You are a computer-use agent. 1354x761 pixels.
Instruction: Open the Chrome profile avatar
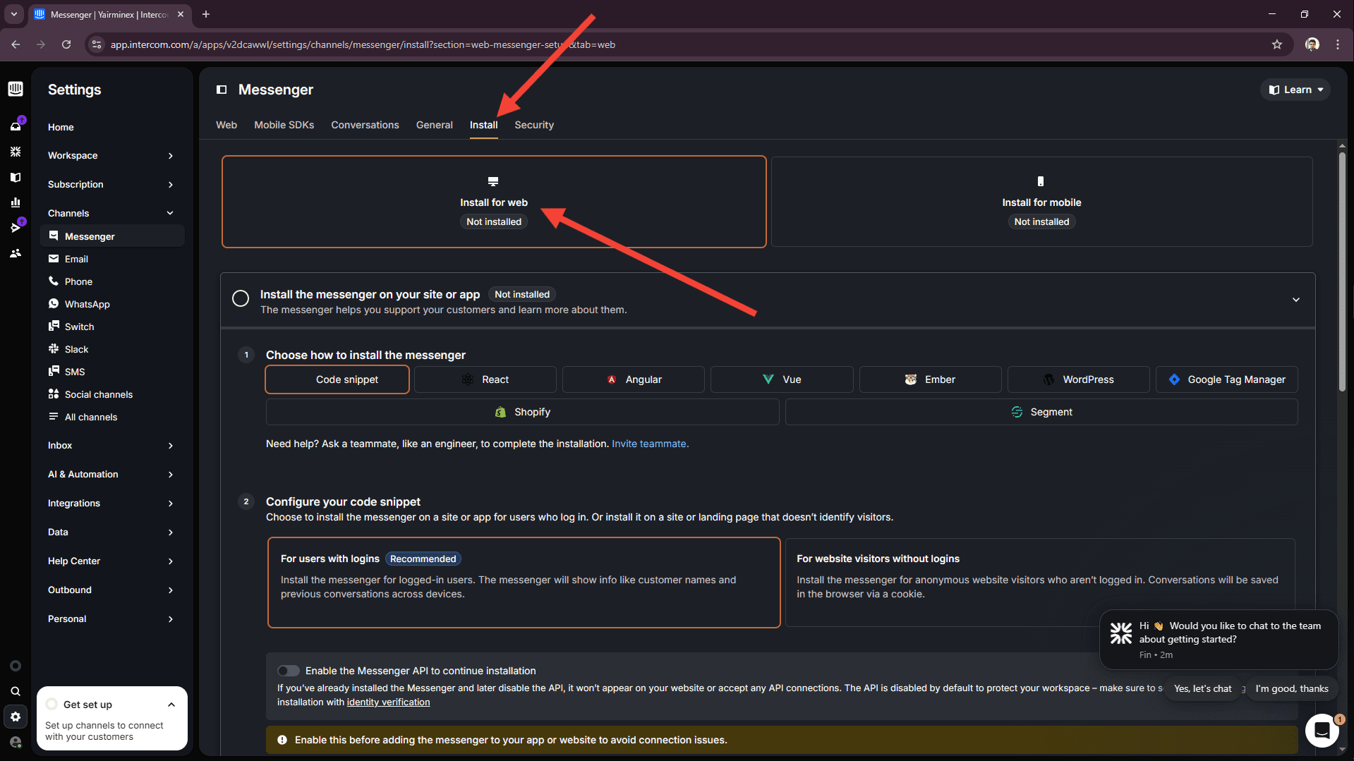coord(1312,44)
